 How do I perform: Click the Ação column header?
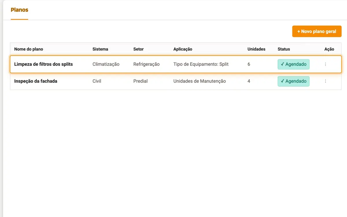pyautogui.click(x=329, y=49)
